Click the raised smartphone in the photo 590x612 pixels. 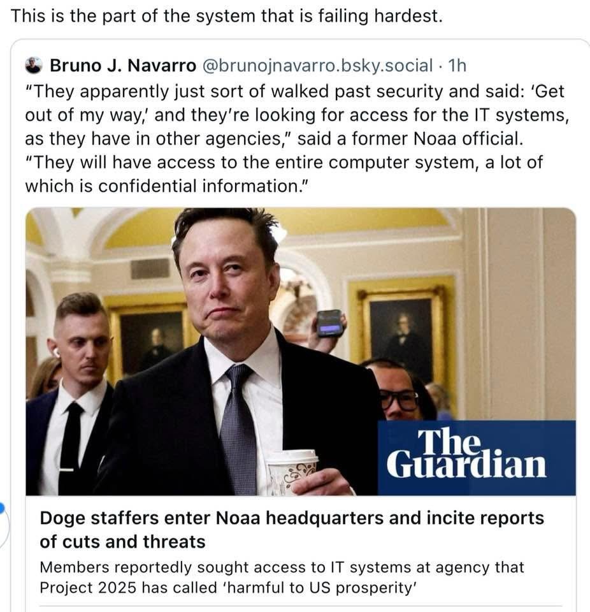[x=329, y=323]
